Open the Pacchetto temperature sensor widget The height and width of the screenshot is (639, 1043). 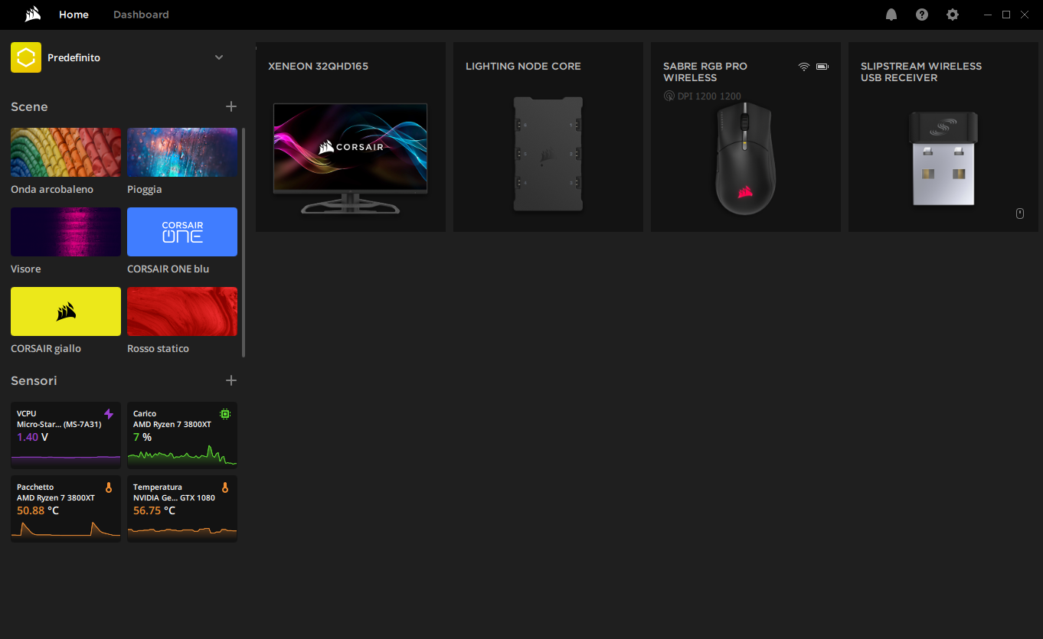pyautogui.click(x=66, y=509)
